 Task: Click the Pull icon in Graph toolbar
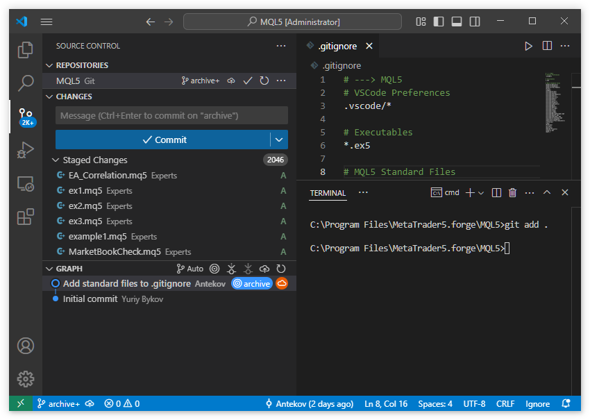(x=248, y=269)
